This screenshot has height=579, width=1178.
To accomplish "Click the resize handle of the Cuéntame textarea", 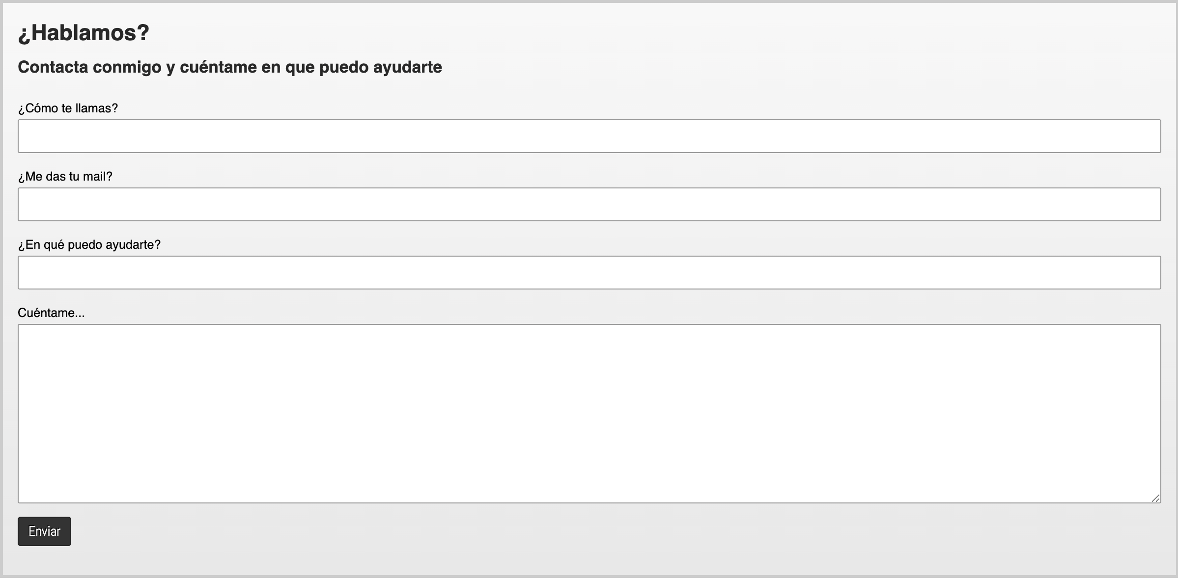I will [x=1155, y=498].
